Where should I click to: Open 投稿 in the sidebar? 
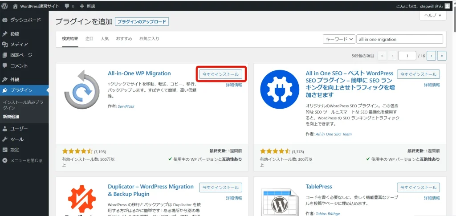tap(24, 34)
